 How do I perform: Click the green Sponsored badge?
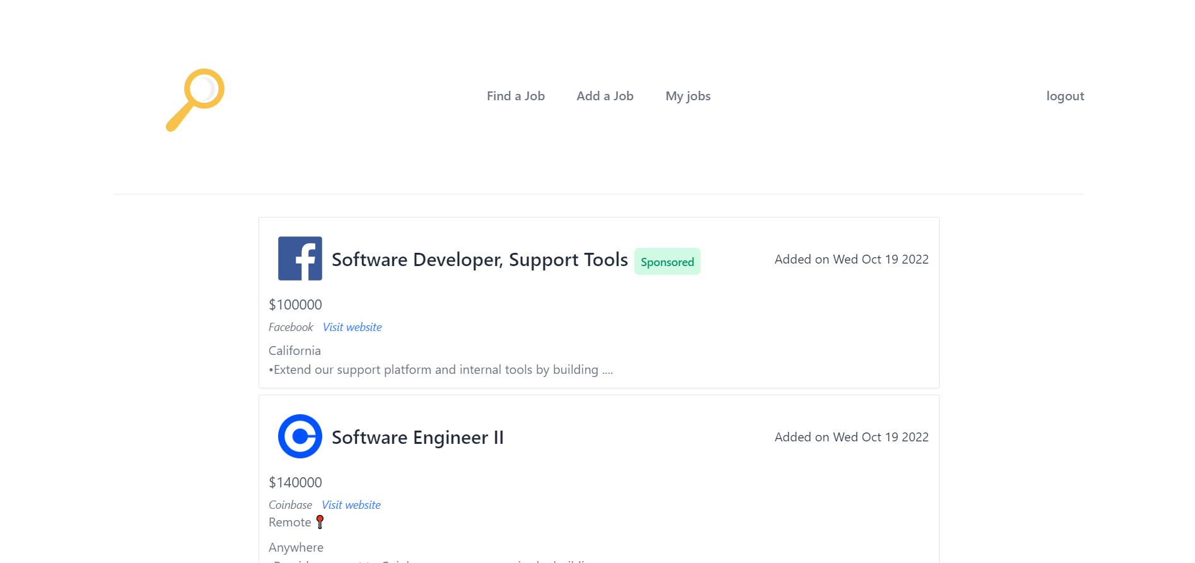click(667, 262)
